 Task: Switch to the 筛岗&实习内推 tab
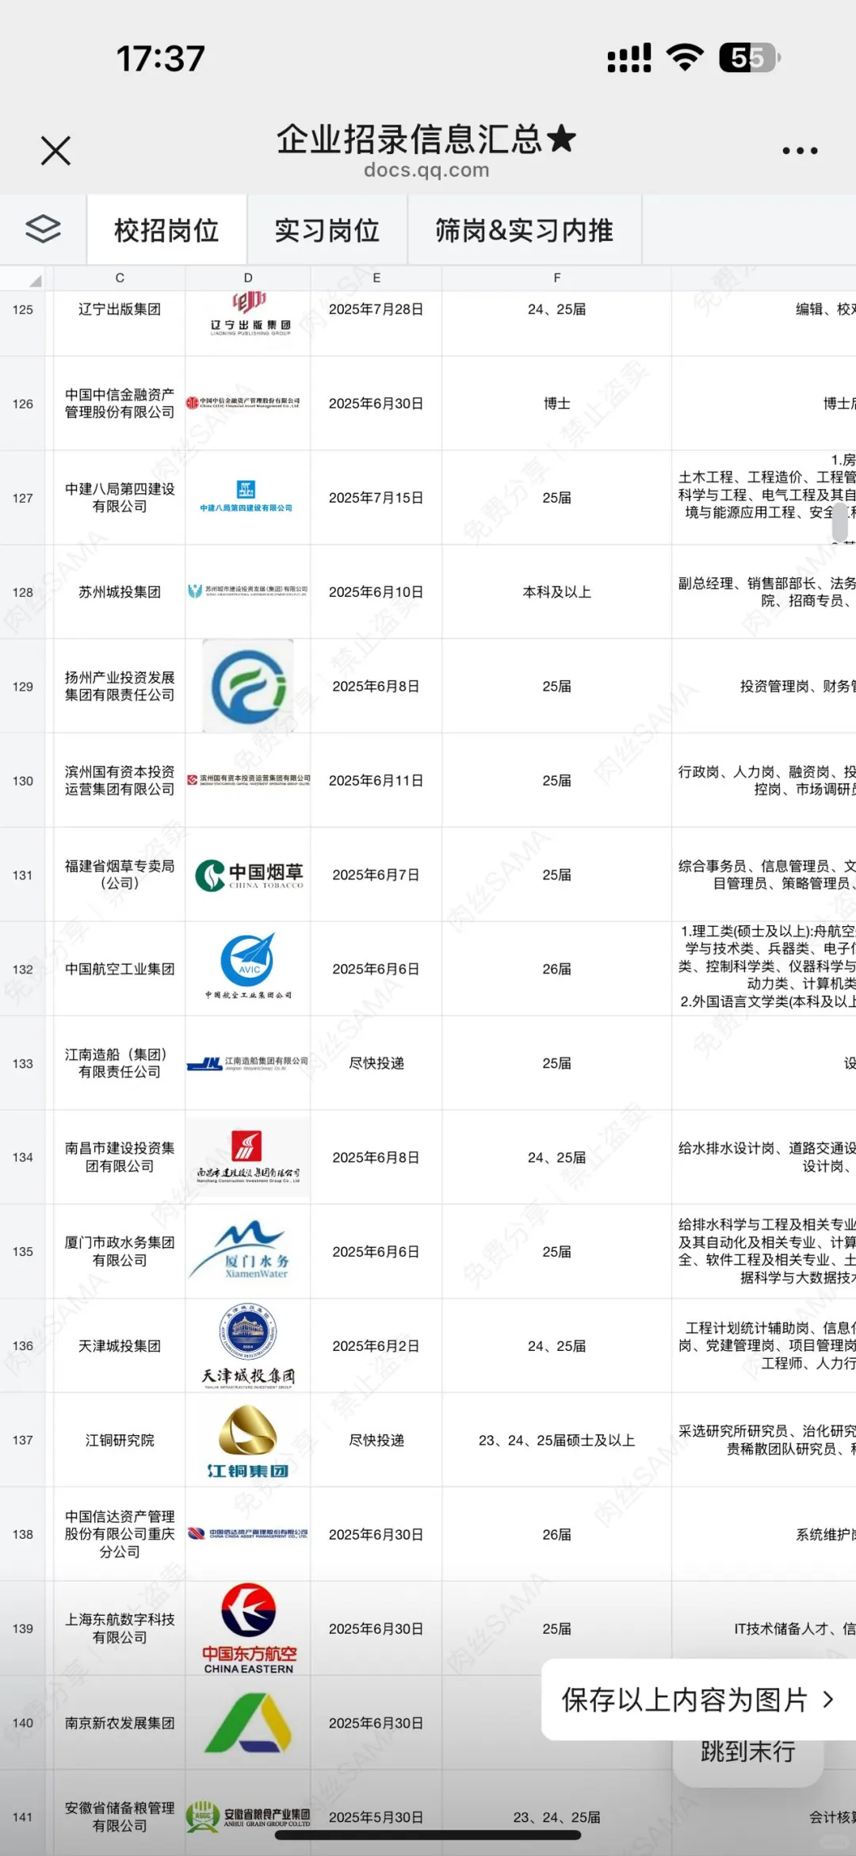coord(525,231)
